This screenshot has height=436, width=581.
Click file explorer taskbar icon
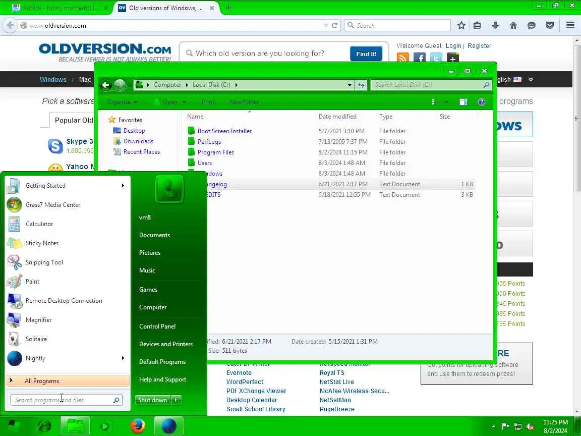[75, 426]
